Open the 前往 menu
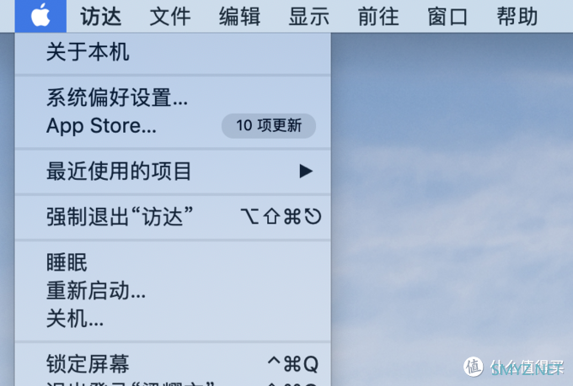 tap(378, 17)
